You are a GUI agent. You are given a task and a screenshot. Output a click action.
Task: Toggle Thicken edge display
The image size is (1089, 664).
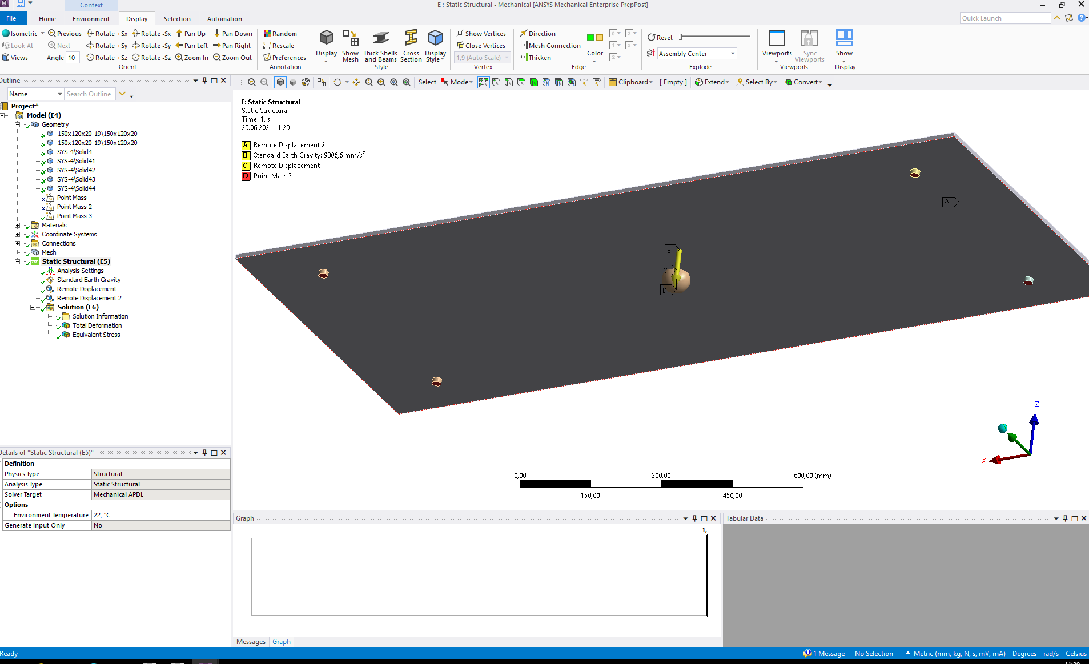coord(535,58)
